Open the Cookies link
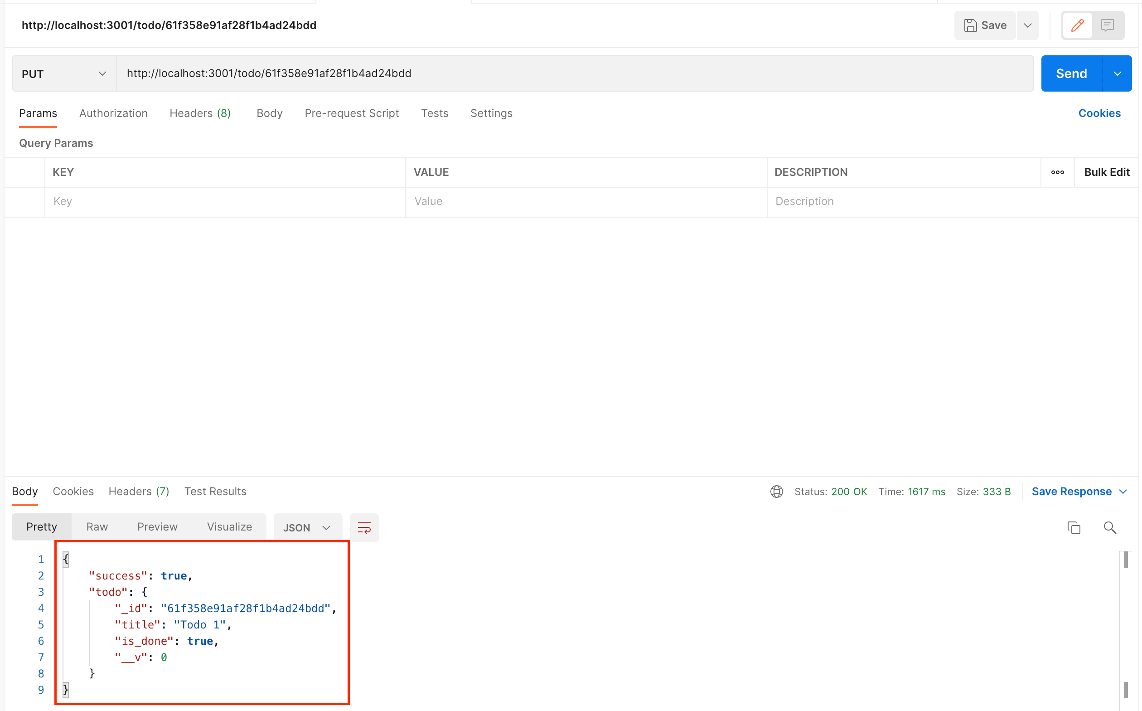The height and width of the screenshot is (711, 1142). click(x=1099, y=113)
